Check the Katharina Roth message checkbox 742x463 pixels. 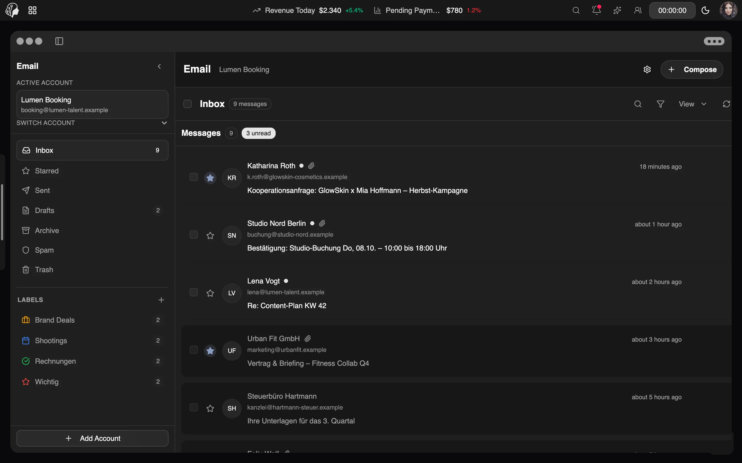pyautogui.click(x=193, y=177)
